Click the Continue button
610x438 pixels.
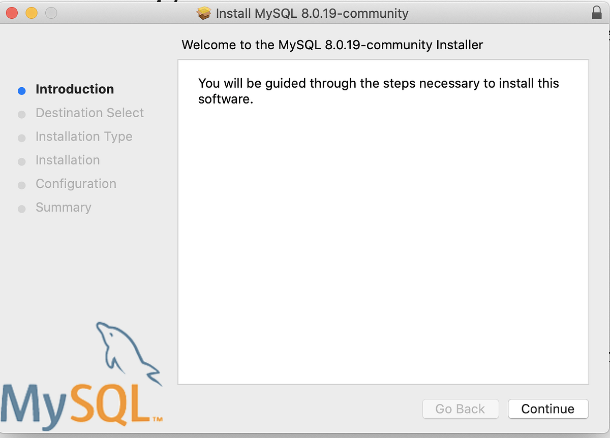tap(548, 409)
